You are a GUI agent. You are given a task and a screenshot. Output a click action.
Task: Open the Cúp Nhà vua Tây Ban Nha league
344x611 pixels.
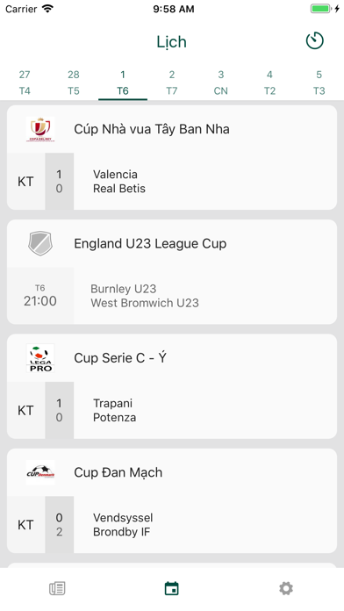[x=172, y=129]
